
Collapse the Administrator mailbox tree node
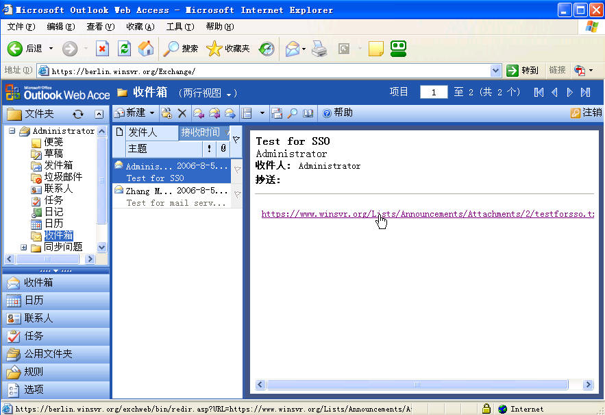pos(12,131)
